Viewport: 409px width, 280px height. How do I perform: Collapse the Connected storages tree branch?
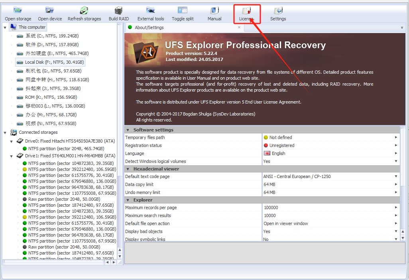[5, 133]
